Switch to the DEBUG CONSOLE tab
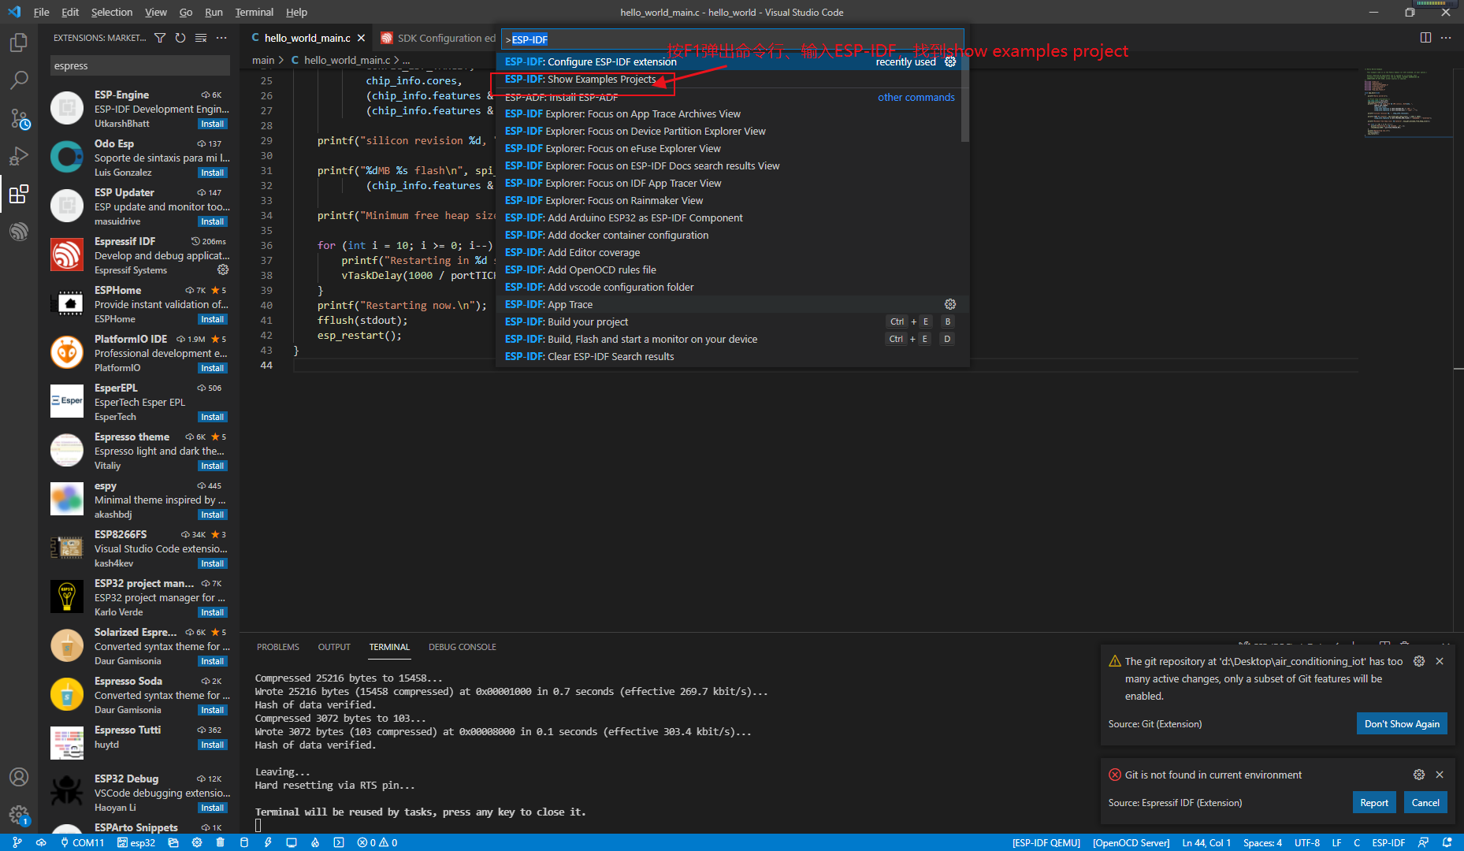This screenshot has height=851, width=1464. click(x=463, y=647)
